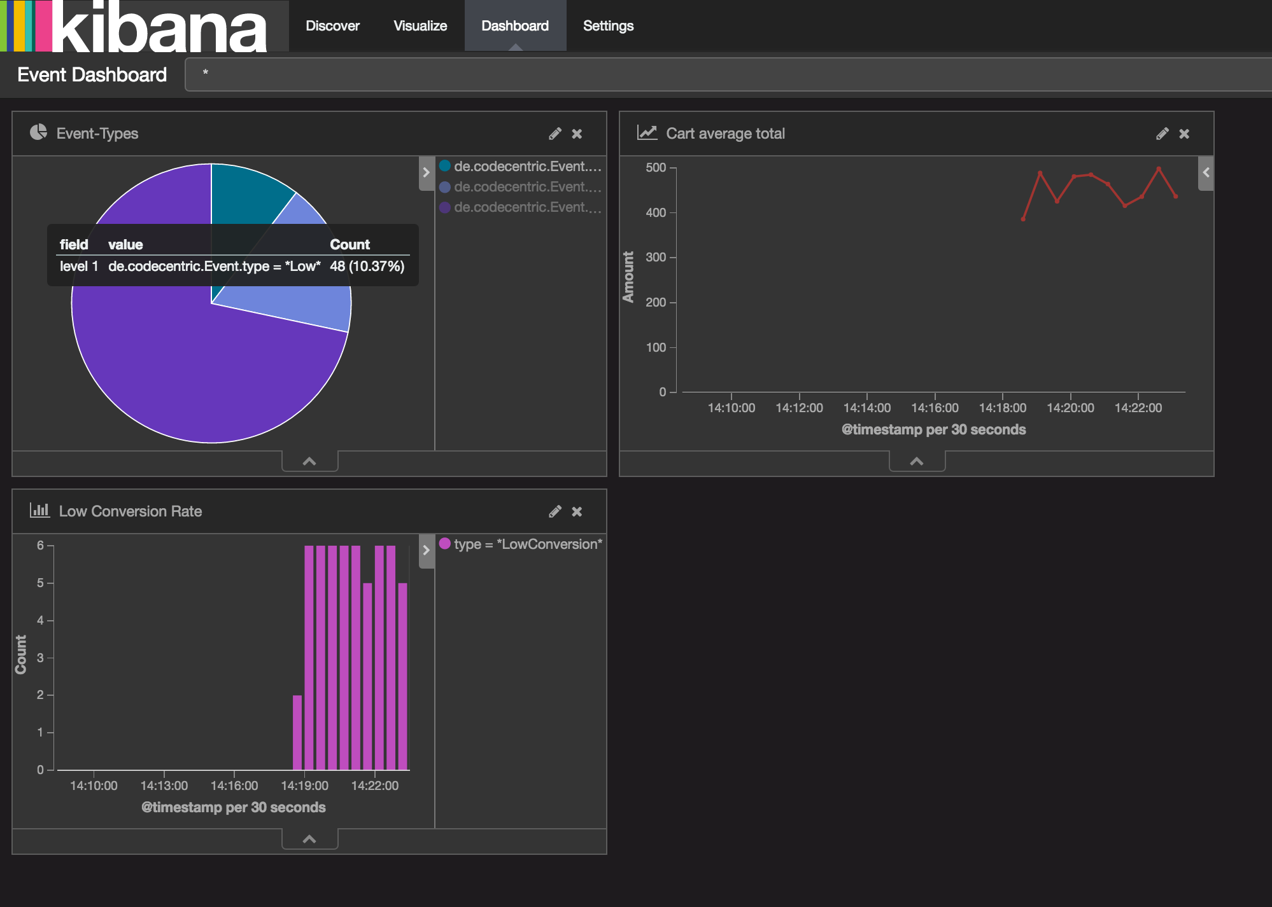Expand the Cart average total legend
Image resolution: width=1272 pixels, height=907 pixels.
(1206, 172)
